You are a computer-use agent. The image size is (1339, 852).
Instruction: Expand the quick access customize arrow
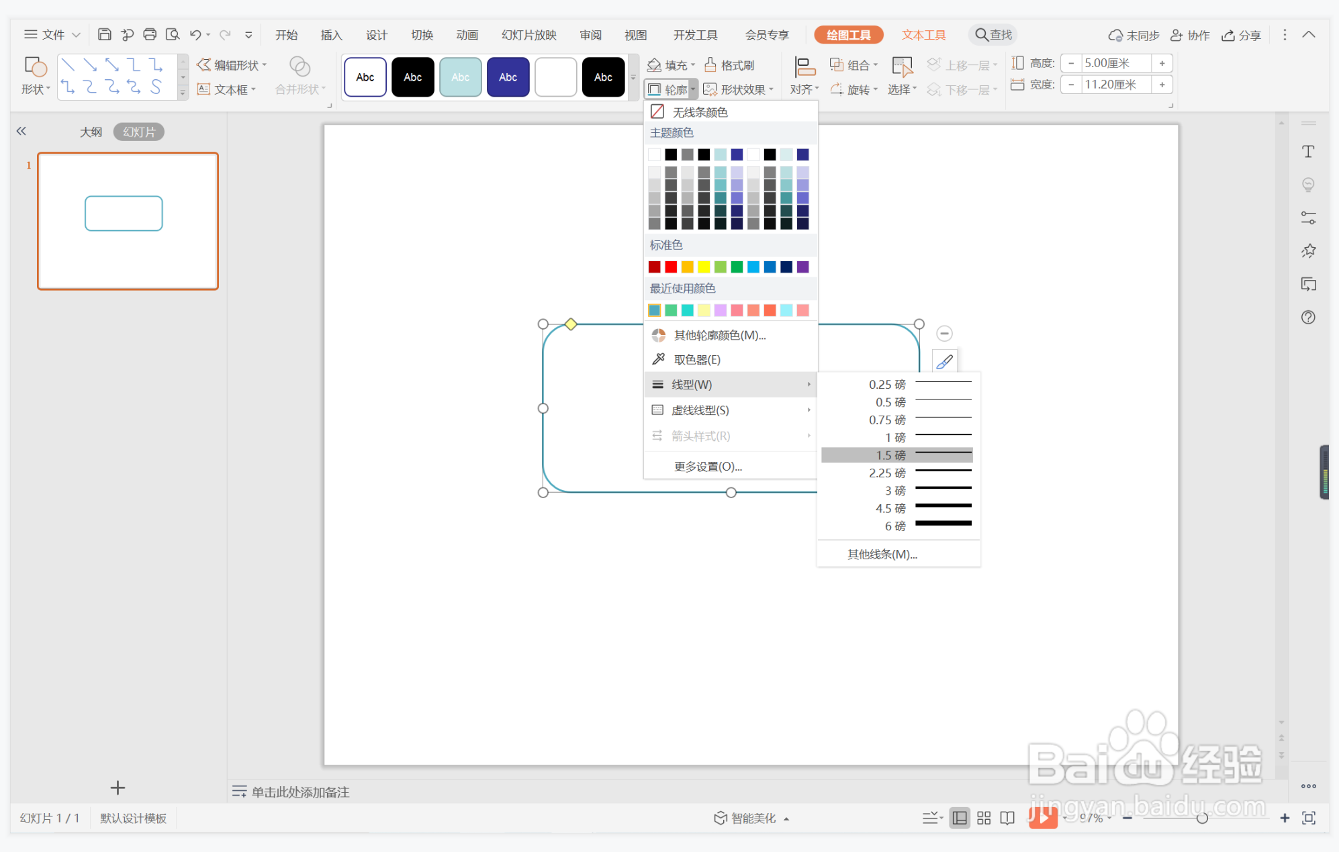(248, 35)
